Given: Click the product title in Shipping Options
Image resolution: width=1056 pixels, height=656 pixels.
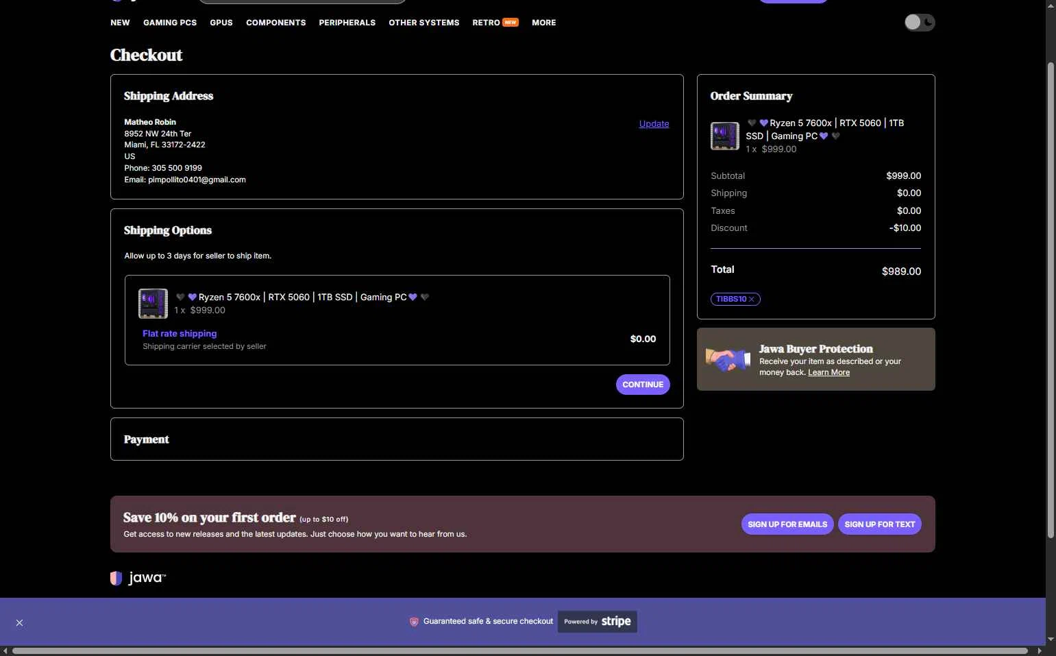Looking at the screenshot, I should pos(302,297).
